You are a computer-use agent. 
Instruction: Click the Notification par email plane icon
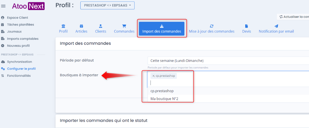pos(276,26)
